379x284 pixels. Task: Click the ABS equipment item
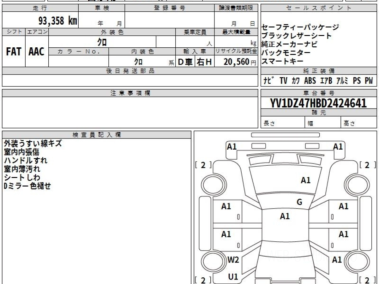pos(310,81)
